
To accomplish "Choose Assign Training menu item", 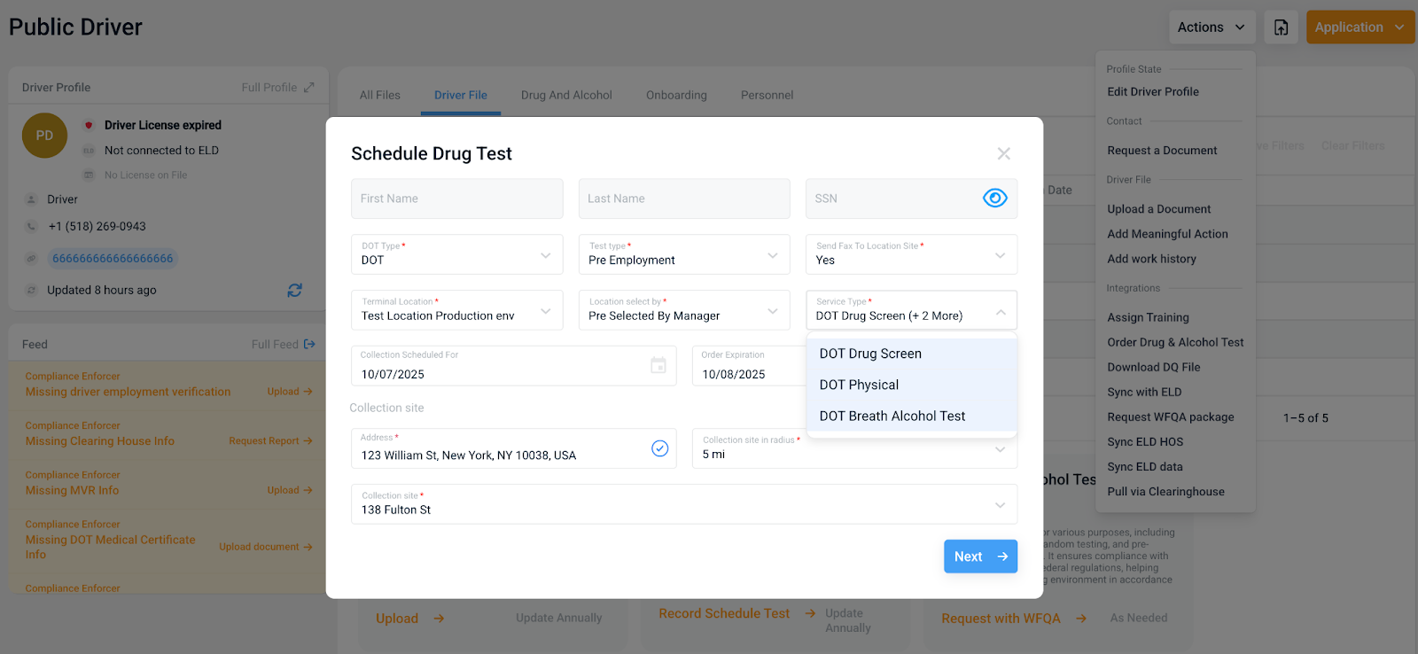I will 1148,317.
